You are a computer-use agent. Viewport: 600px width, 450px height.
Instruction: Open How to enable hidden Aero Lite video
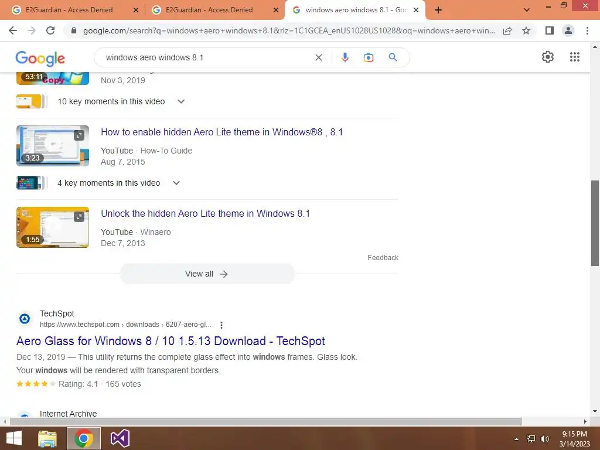221,132
